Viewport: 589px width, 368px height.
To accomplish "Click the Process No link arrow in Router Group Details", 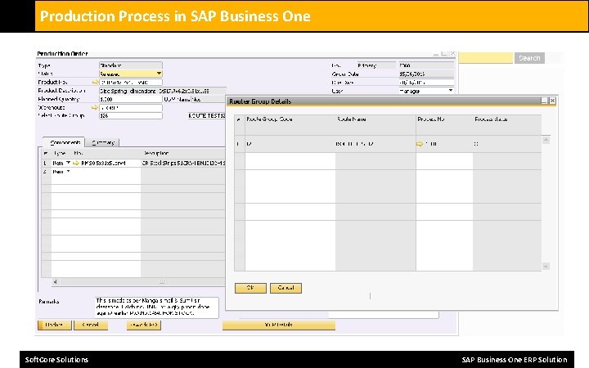I will coord(420,144).
